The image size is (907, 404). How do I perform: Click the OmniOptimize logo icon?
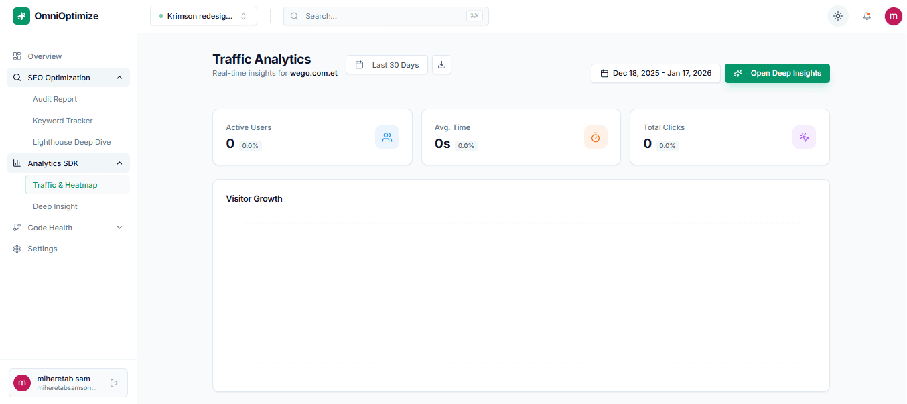21,16
